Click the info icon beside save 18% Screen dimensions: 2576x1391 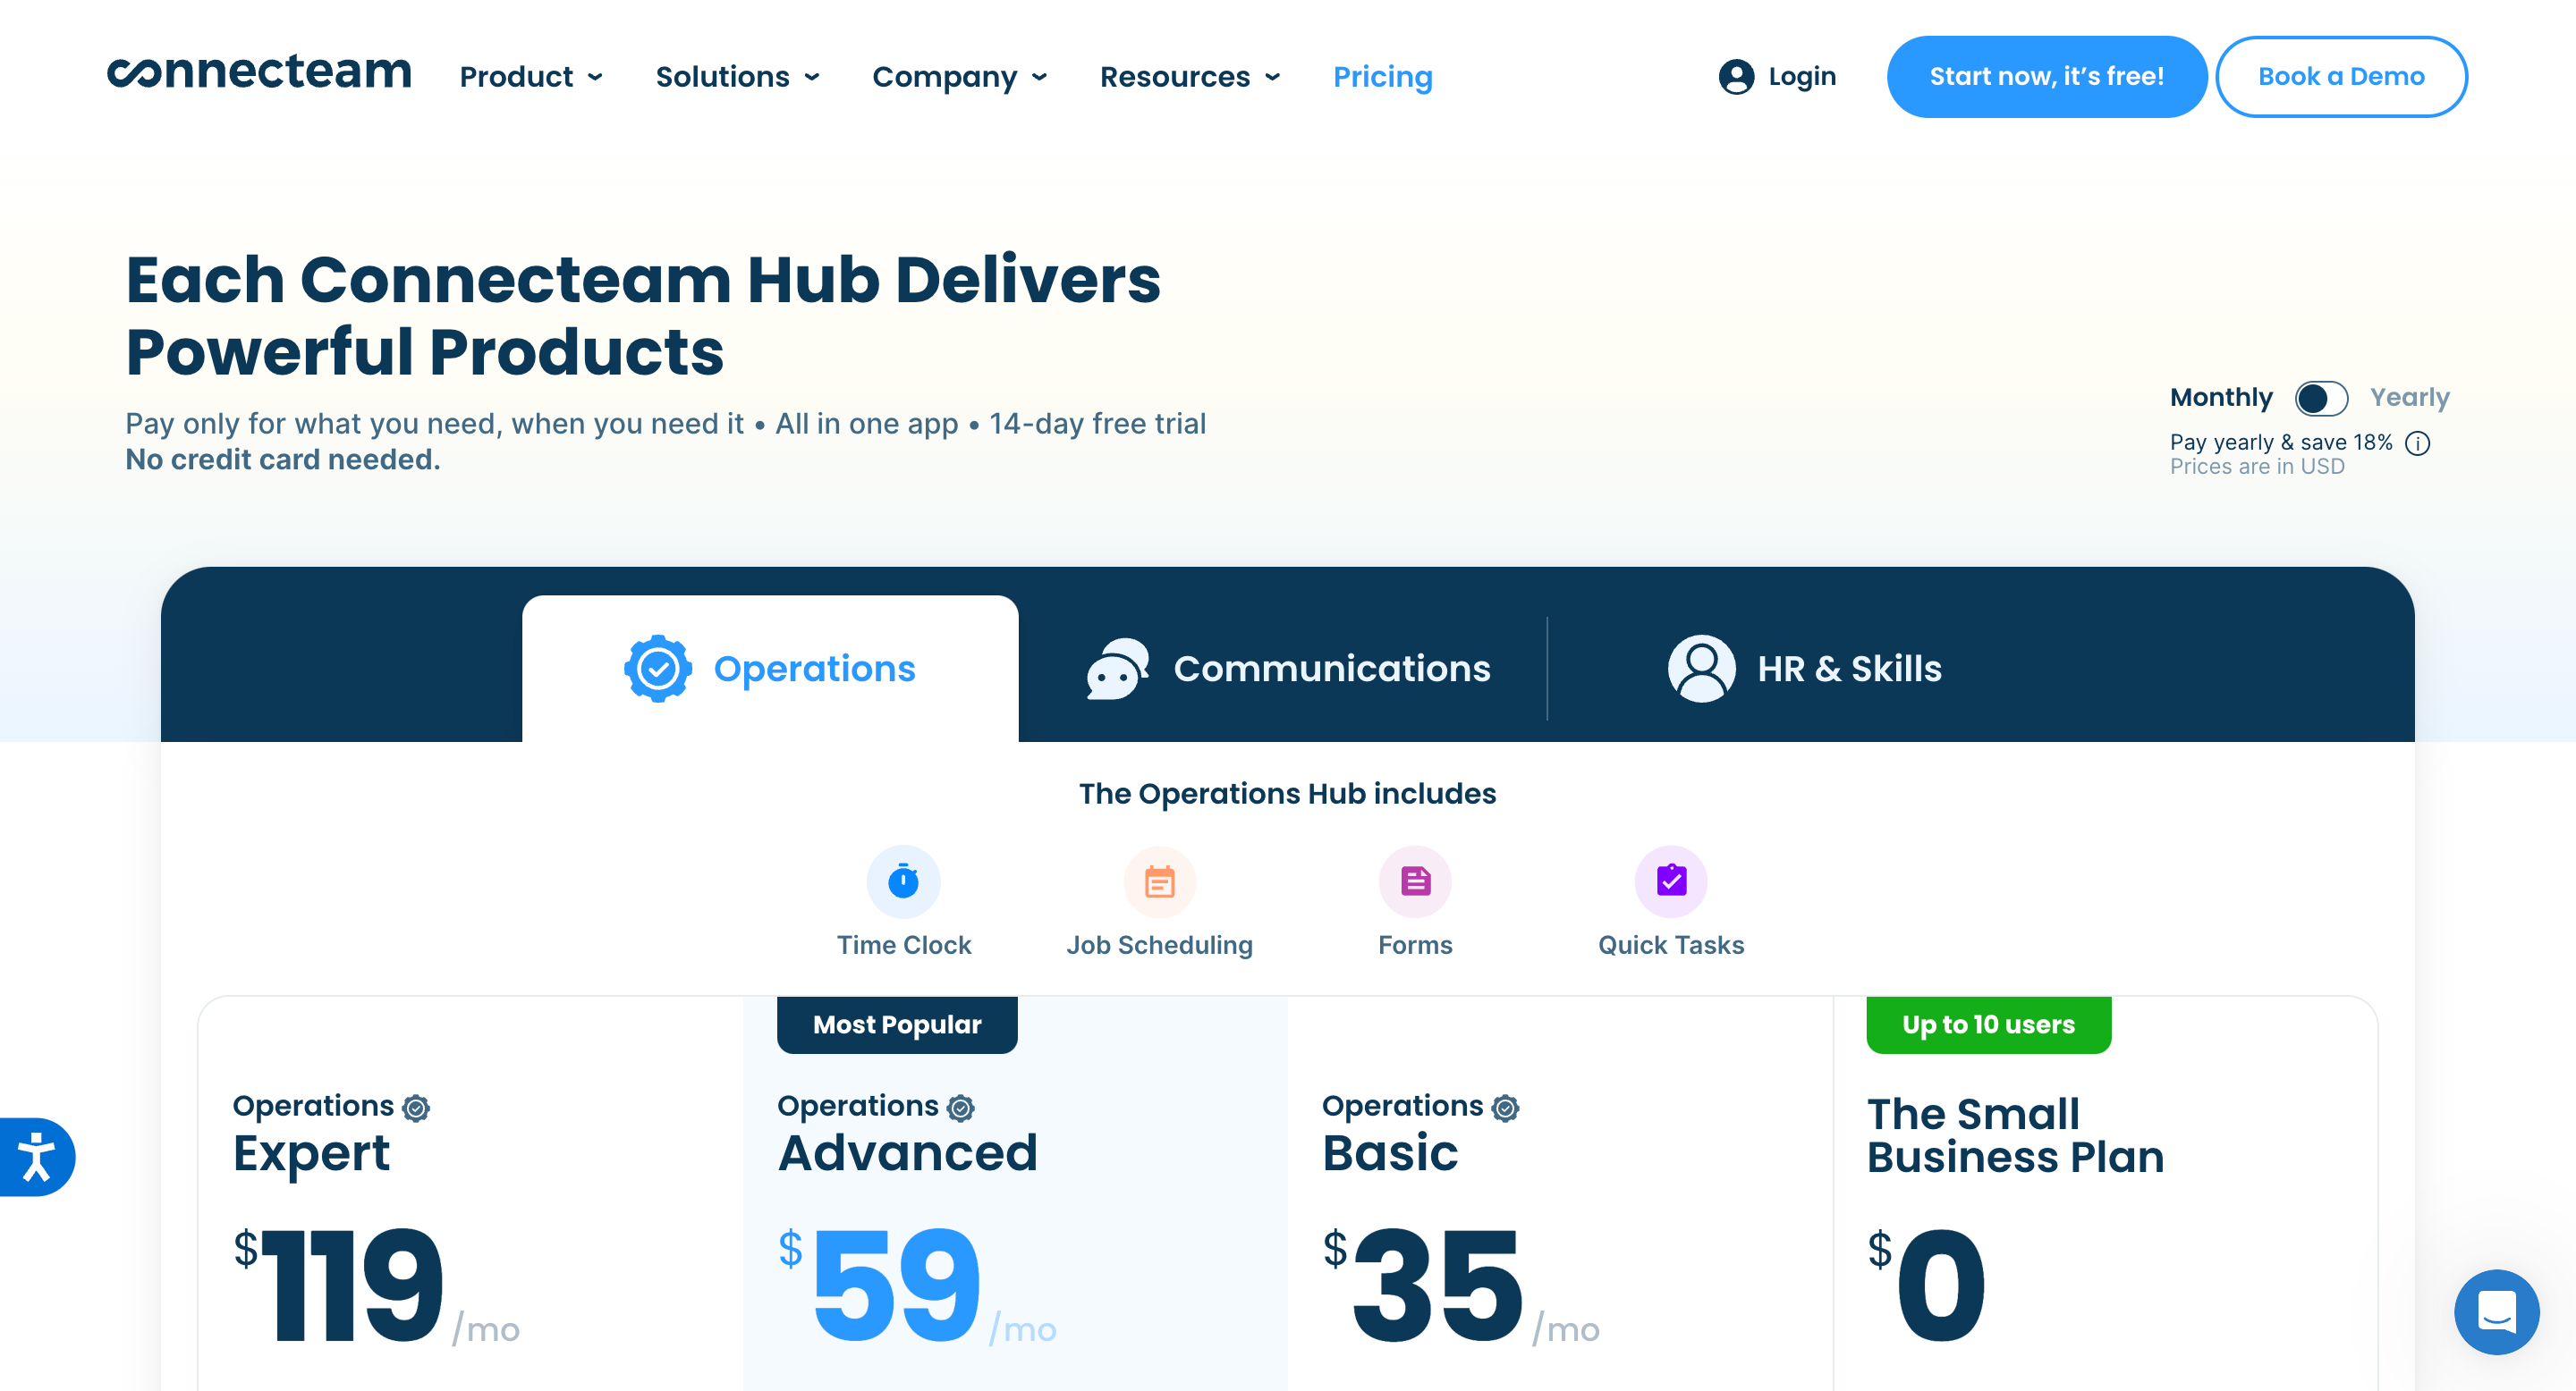click(2417, 443)
